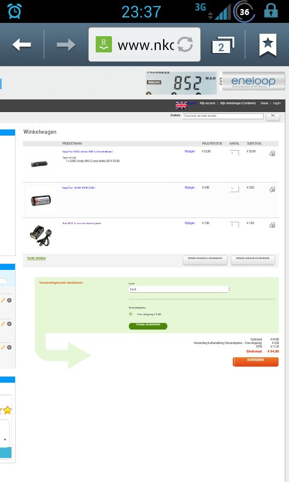Focus the Doorzoek de hele winkel search field
Viewport: 289px width, 482px height.
(x=223, y=116)
